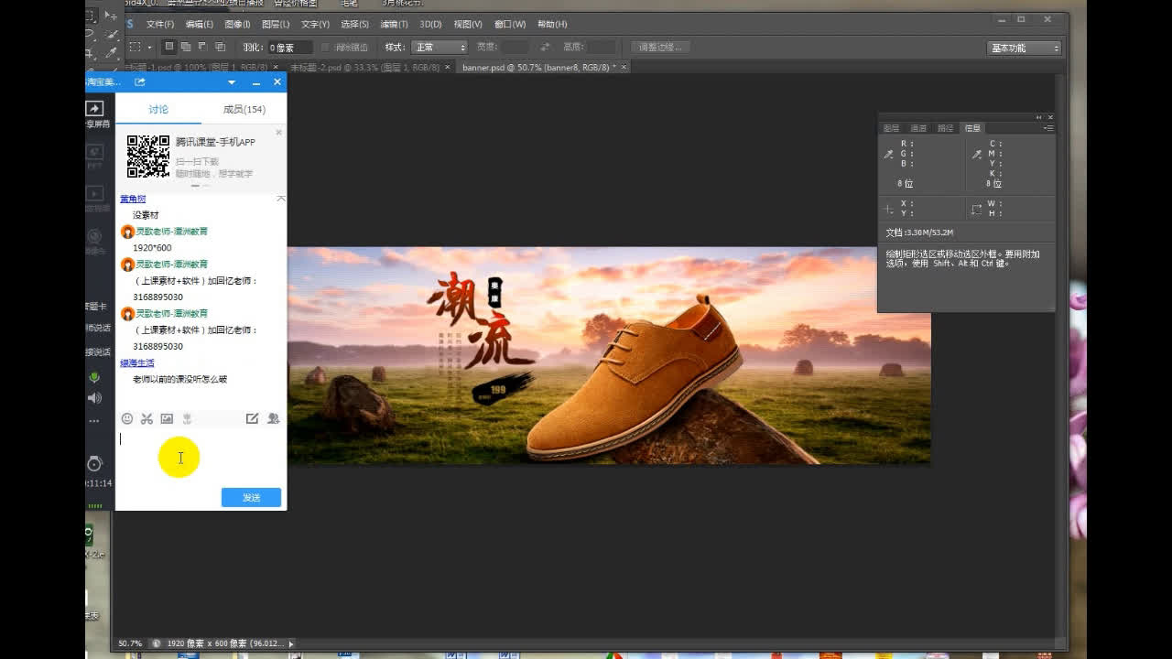
Task: Select the New selection mode icon
Action: (x=169, y=47)
